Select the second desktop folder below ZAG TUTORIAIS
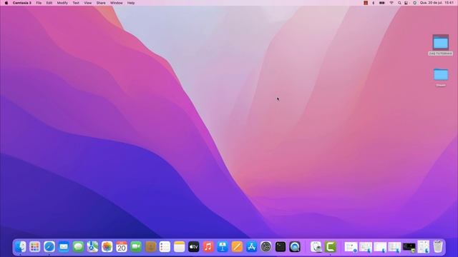 coord(441,77)
